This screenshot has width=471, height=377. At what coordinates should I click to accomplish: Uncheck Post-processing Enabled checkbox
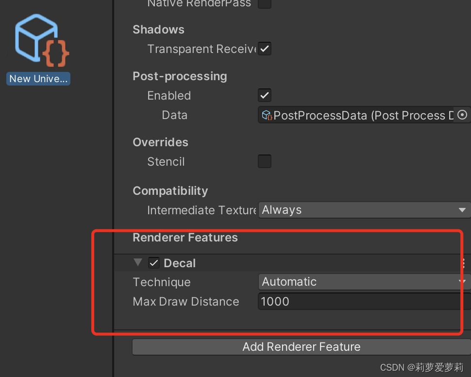pos(265,95)
